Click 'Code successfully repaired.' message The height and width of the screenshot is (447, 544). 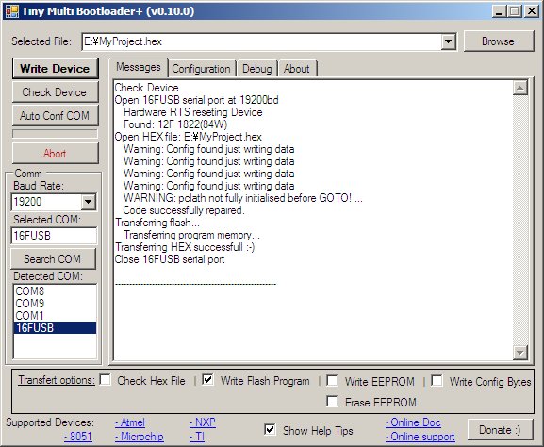coord(184,210)
